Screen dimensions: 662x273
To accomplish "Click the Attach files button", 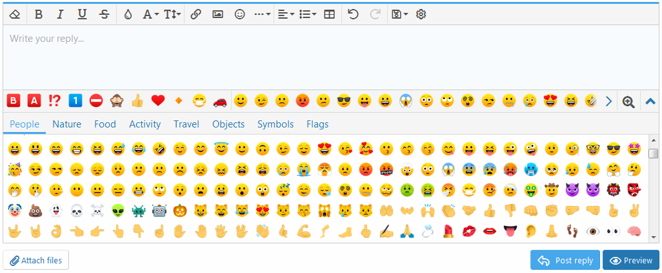I will [x=36, y=260].
